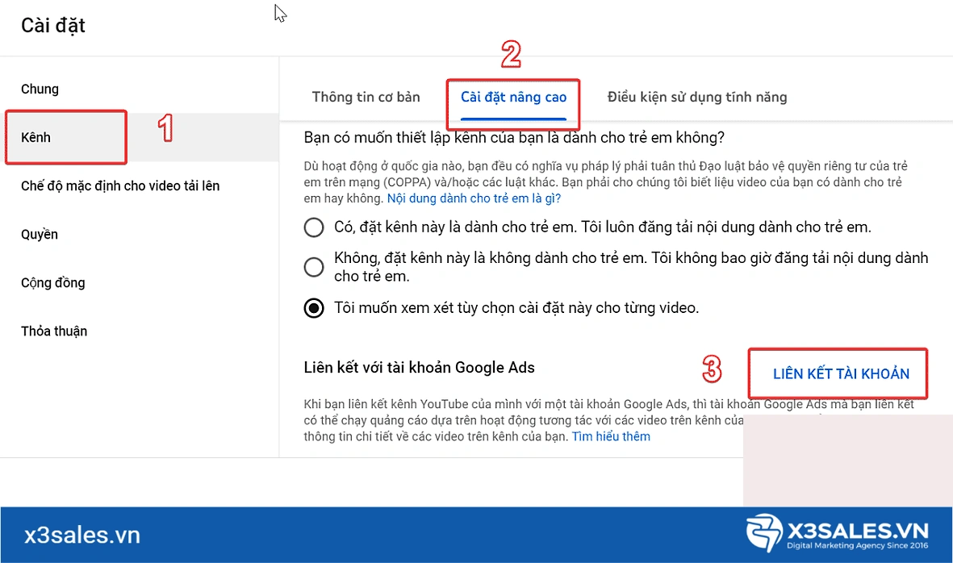Open Điều kiện sử dụng tính năng tab
This screenshot has height=563, width=953.
tap(697, 97)
